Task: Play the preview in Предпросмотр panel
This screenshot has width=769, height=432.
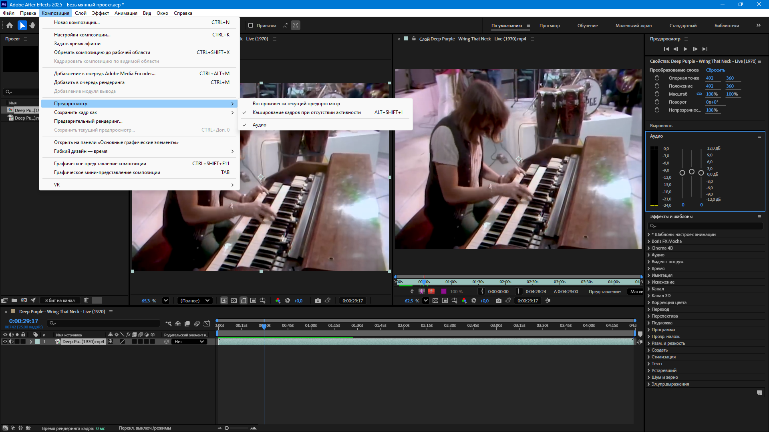Action: coord(685,49)
